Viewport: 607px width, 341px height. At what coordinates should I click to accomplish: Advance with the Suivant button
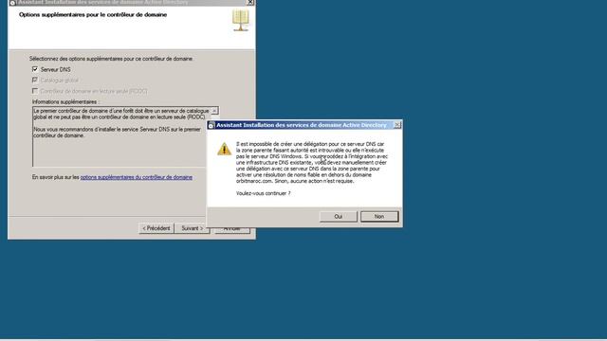(x=192, y=228)
